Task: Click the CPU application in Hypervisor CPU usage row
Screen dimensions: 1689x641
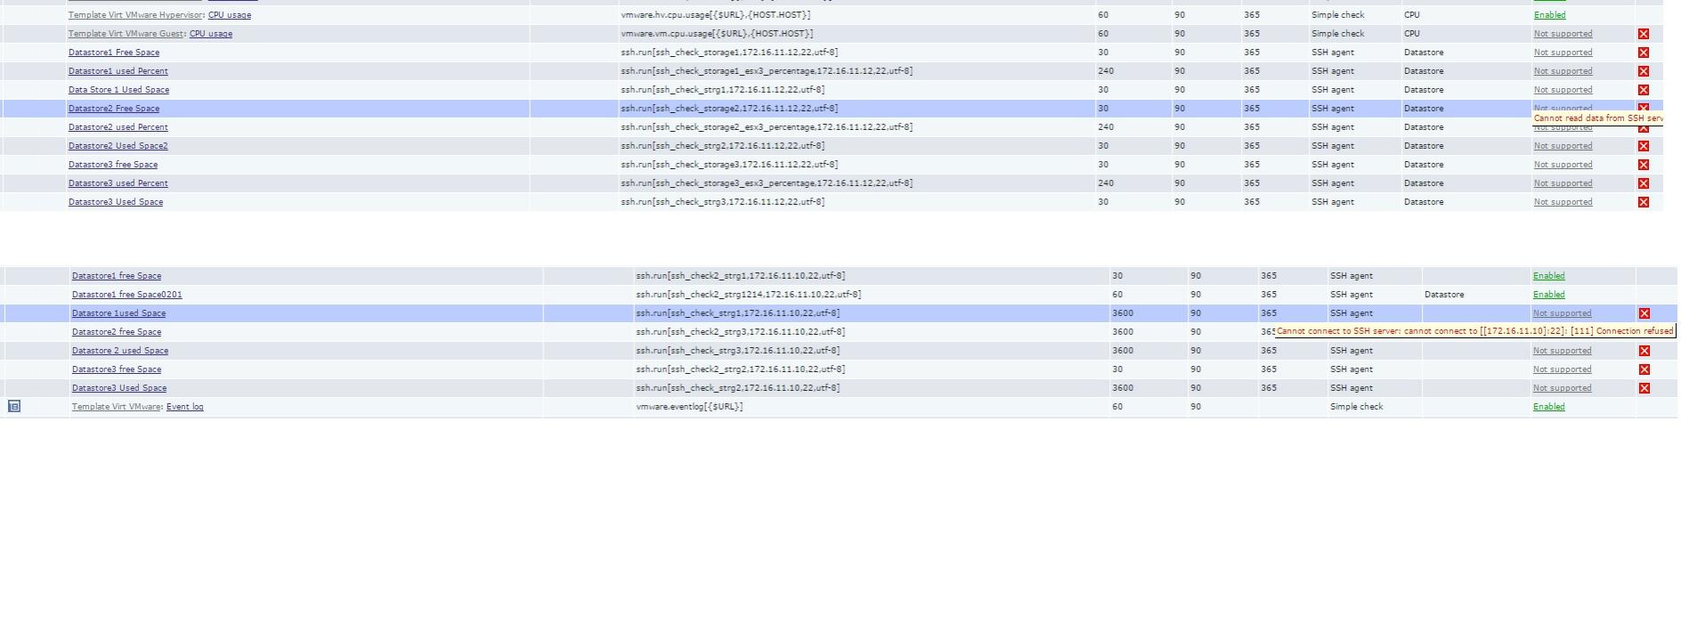Action: (1412, 15)
